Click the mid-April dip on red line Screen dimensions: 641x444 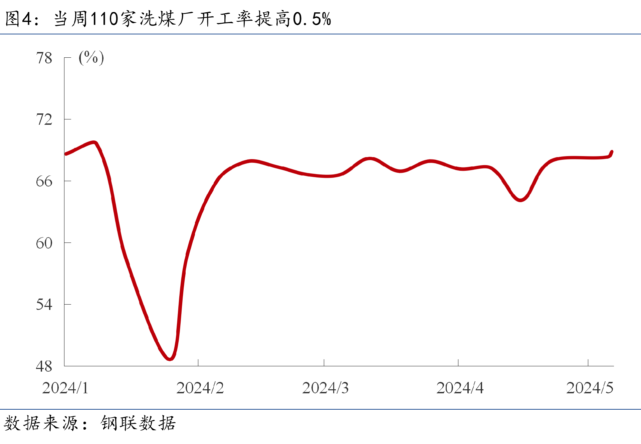tap(520, 200)
